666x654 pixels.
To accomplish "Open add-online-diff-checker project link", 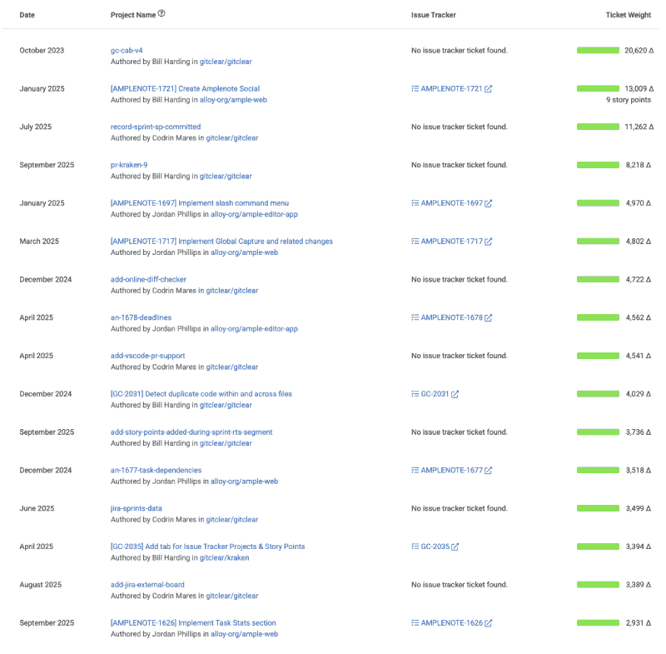I will 148,279.
